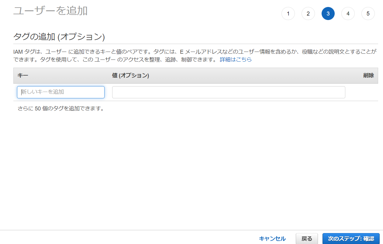The width and height of the screenshot is (383, 244).
Task: Click the step 5 circle
Action: (368, 14)
